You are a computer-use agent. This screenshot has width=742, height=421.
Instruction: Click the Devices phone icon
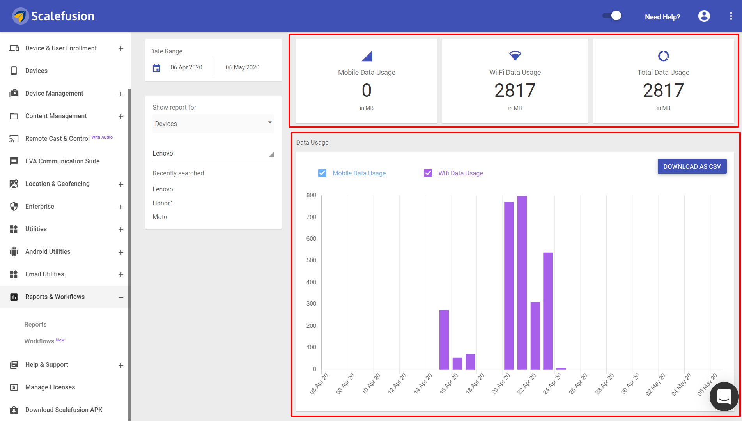pyautogui.click(x=14, y=71)
